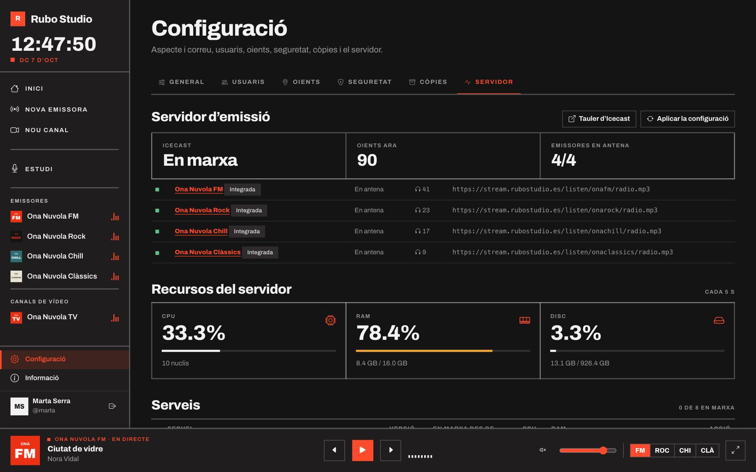Click the onafm stream URL

click(x=551, y=189)
